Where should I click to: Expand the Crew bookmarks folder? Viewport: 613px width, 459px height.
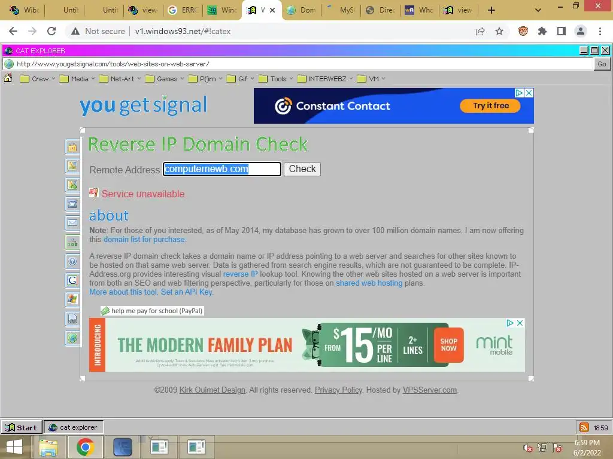click(x=38, y=79)
